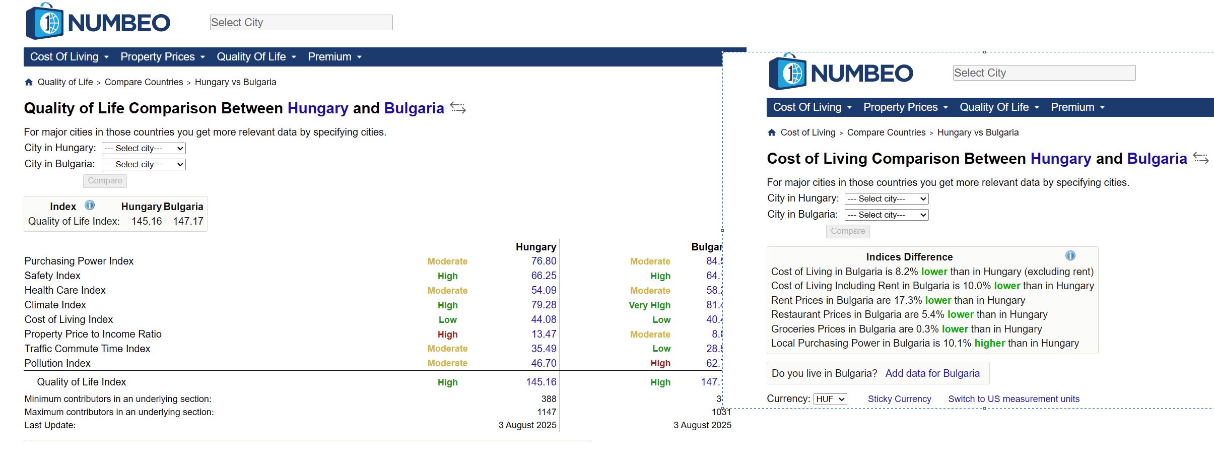Open Cost of Living breadcrumb link
This screenshot has height=464, width=1214.
coord(808,132)
